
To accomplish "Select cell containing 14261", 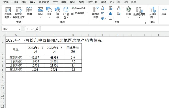I will 54,61.
